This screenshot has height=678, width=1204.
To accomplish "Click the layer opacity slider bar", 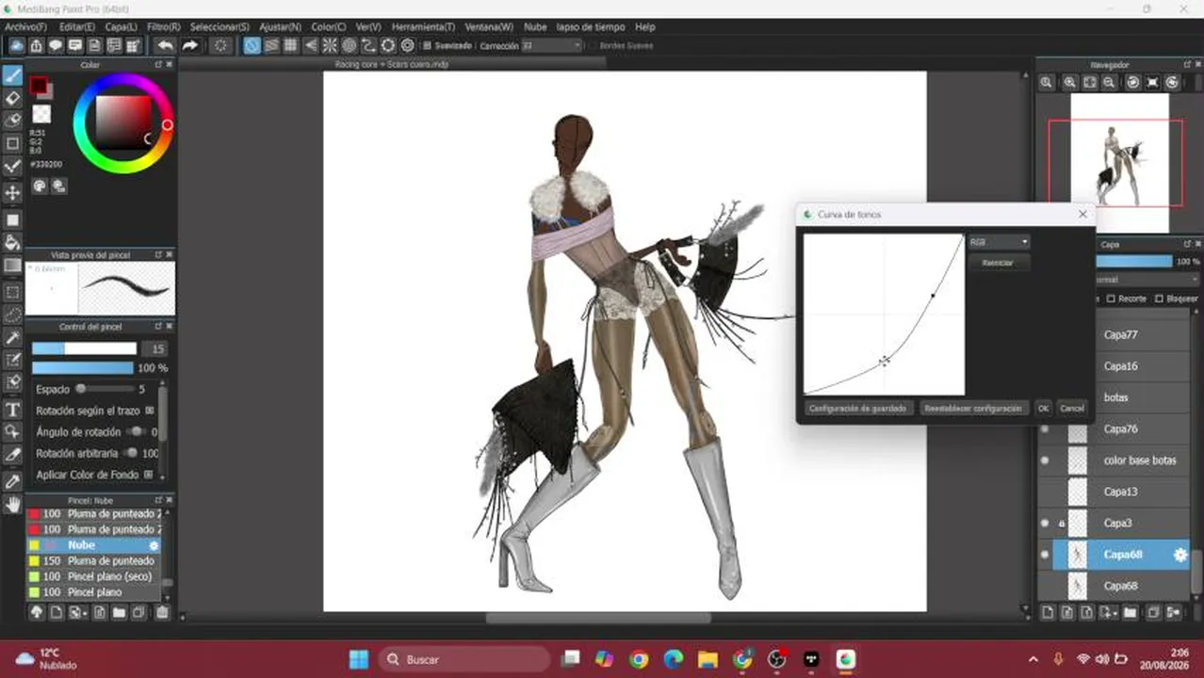I will pyautogui.click(x=1133, y=261).
